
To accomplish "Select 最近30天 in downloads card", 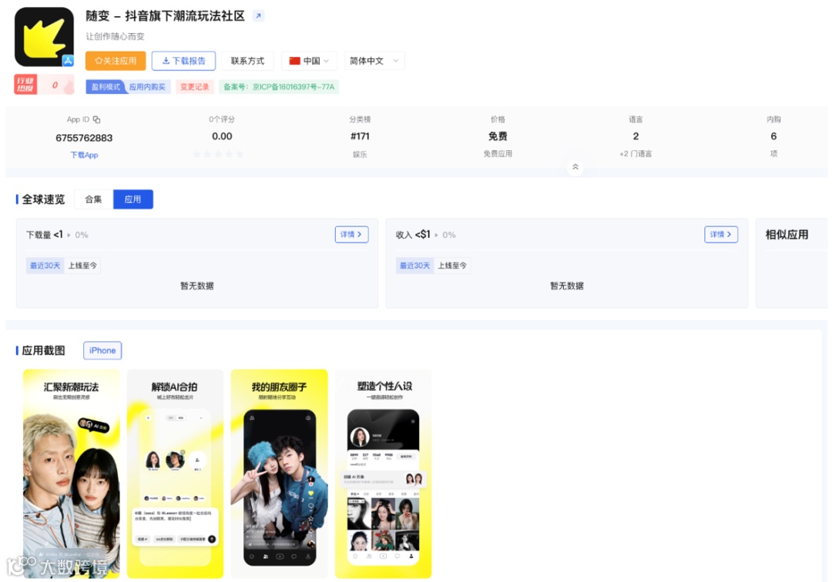I will (45, 266).
